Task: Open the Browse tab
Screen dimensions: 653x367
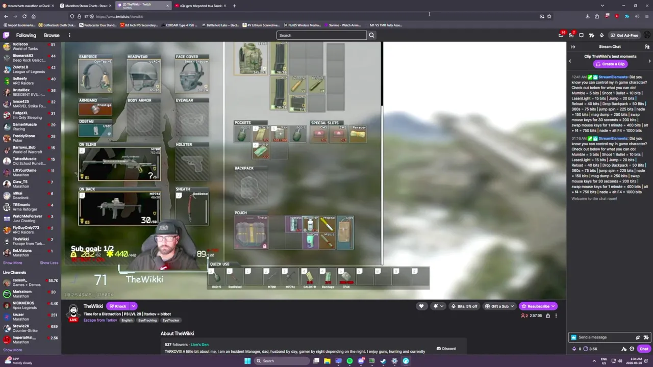Action: [52, 35]
